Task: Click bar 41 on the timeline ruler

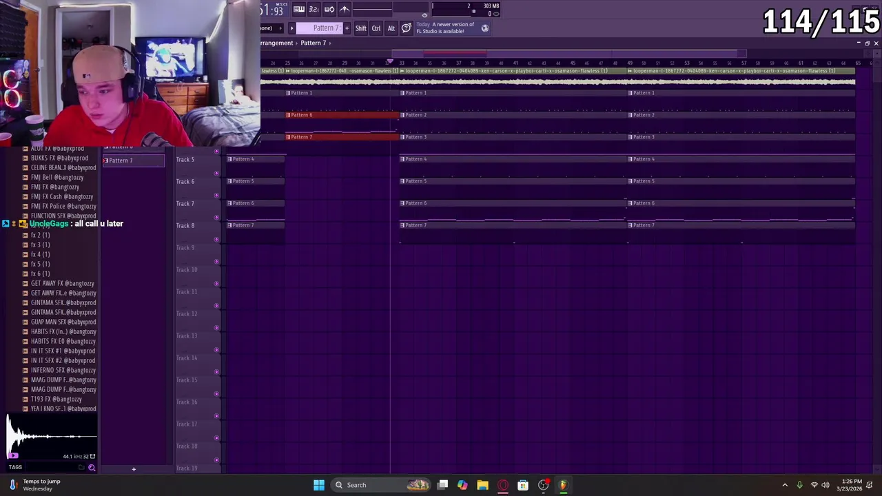Action: [x=515, y=63]
